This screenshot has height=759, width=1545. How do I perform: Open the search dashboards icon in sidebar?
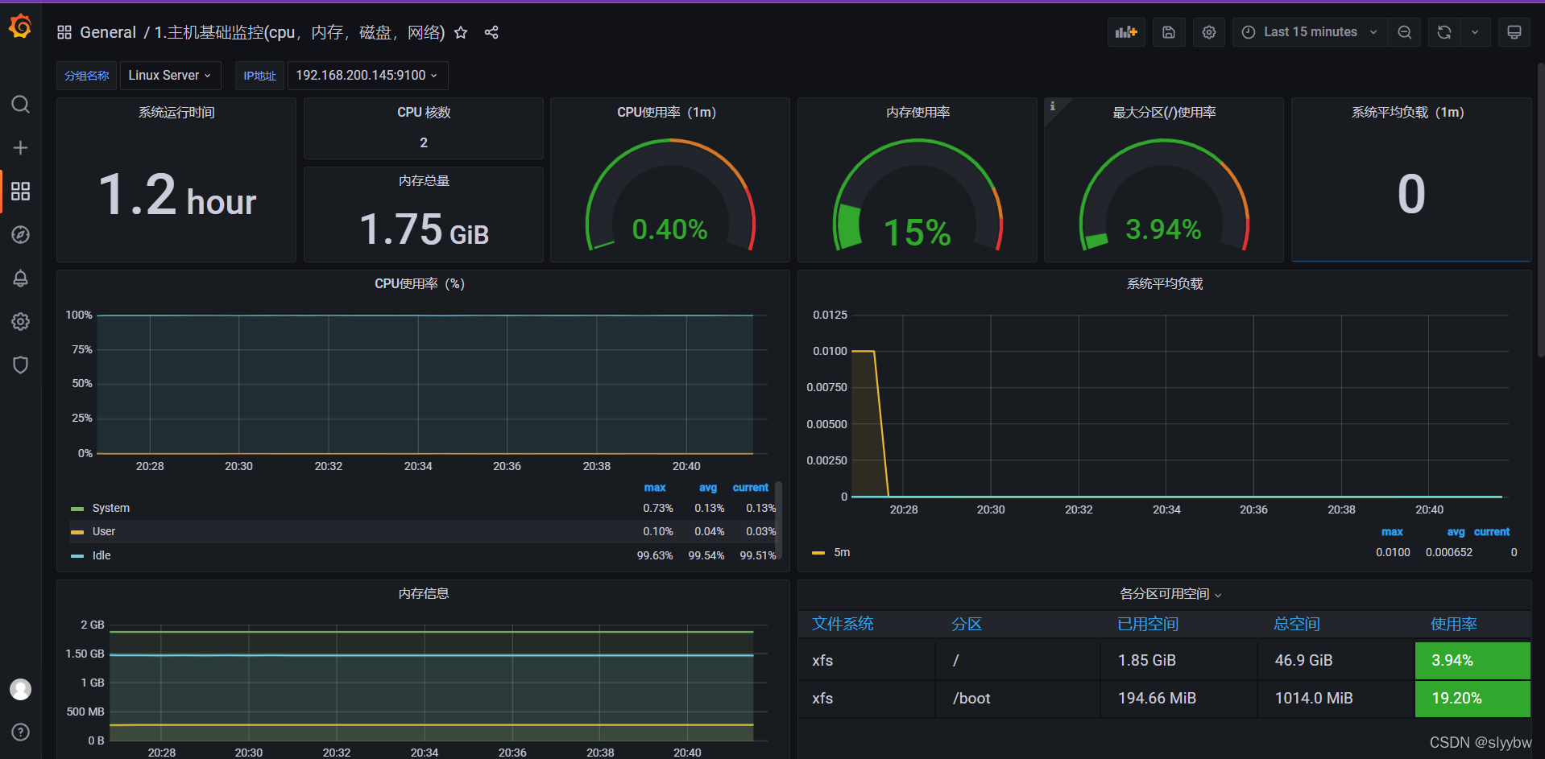coord(20,105)
